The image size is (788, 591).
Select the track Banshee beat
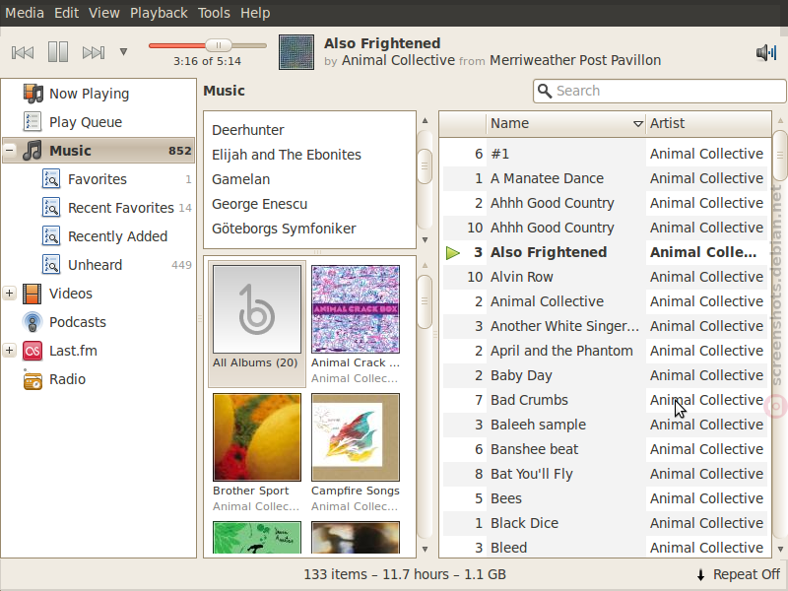click(x=605, y=449)
